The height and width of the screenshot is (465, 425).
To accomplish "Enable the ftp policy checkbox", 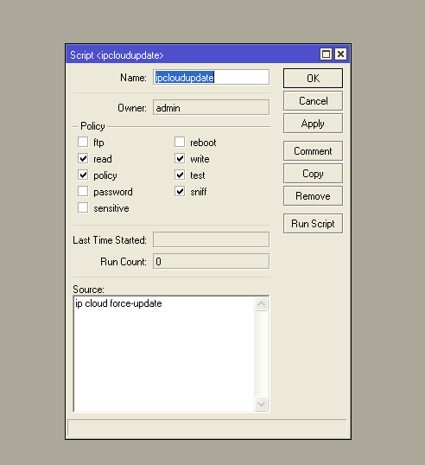I will point(83,142).
